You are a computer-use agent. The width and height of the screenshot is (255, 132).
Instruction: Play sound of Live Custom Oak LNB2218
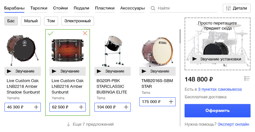coord(23,71)
